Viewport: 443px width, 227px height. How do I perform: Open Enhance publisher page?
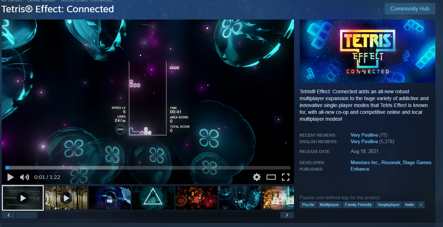[x=360, y=169]
